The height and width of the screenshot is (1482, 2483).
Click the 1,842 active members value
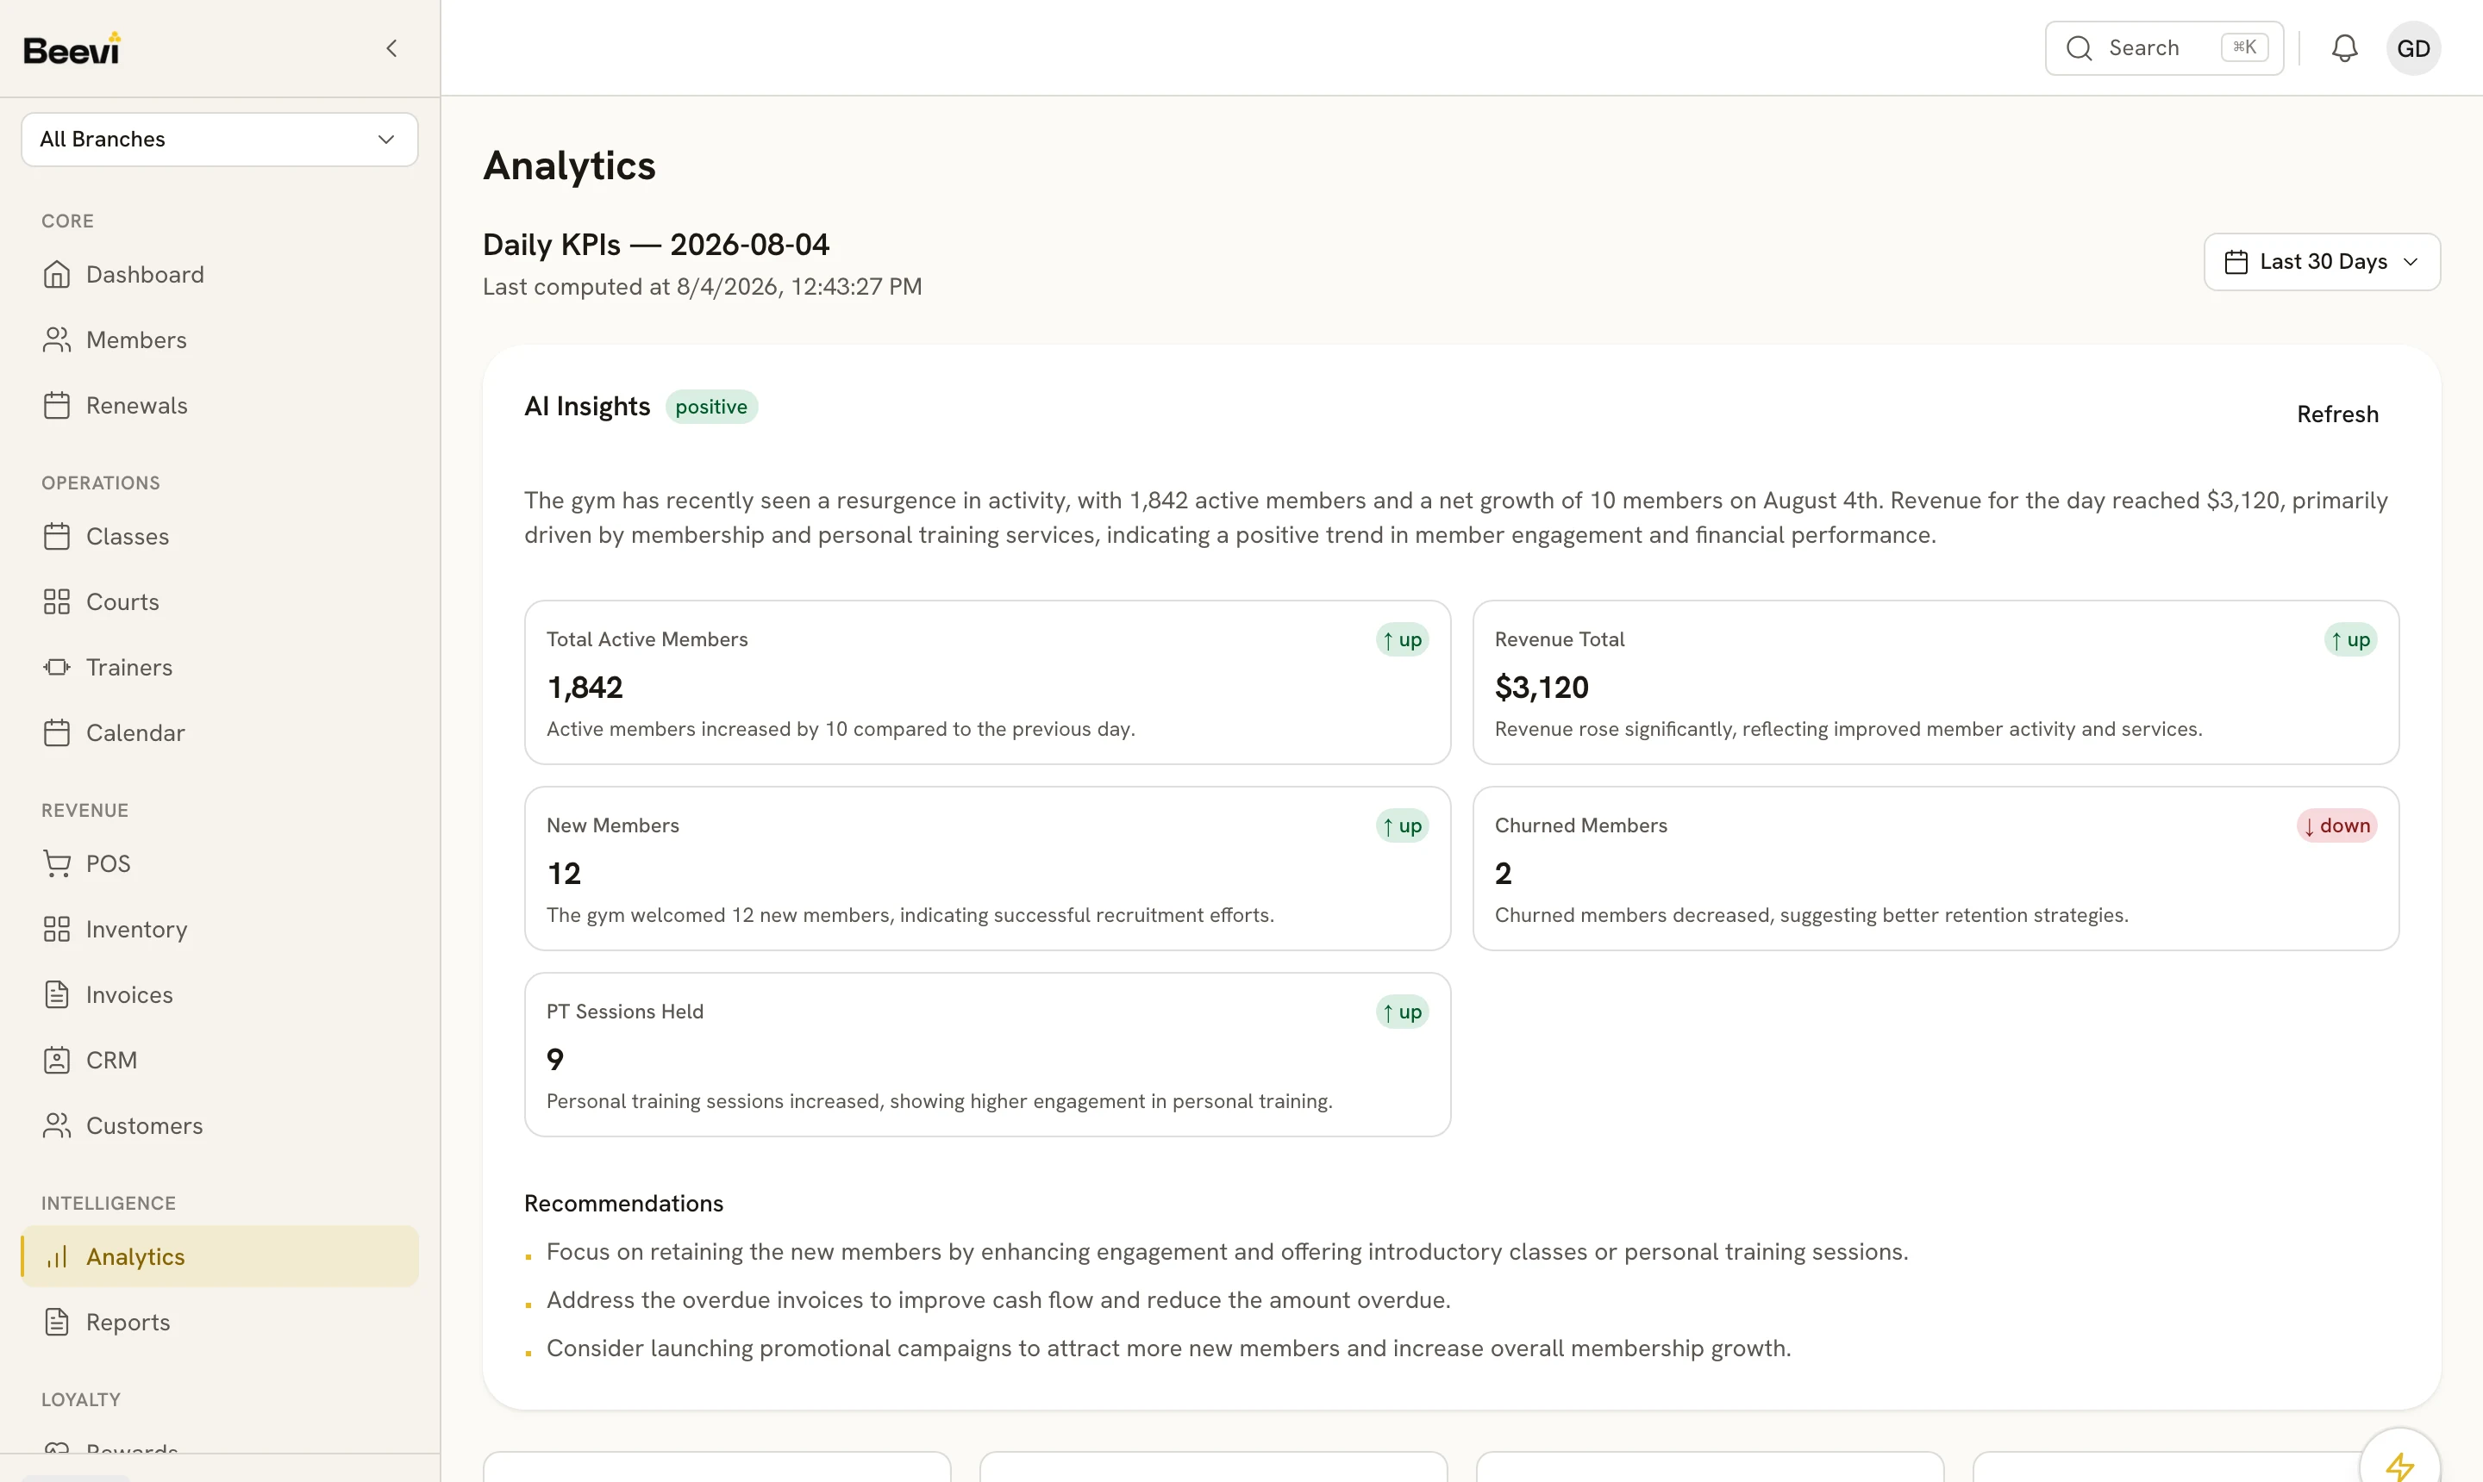[x=585, y=687]
